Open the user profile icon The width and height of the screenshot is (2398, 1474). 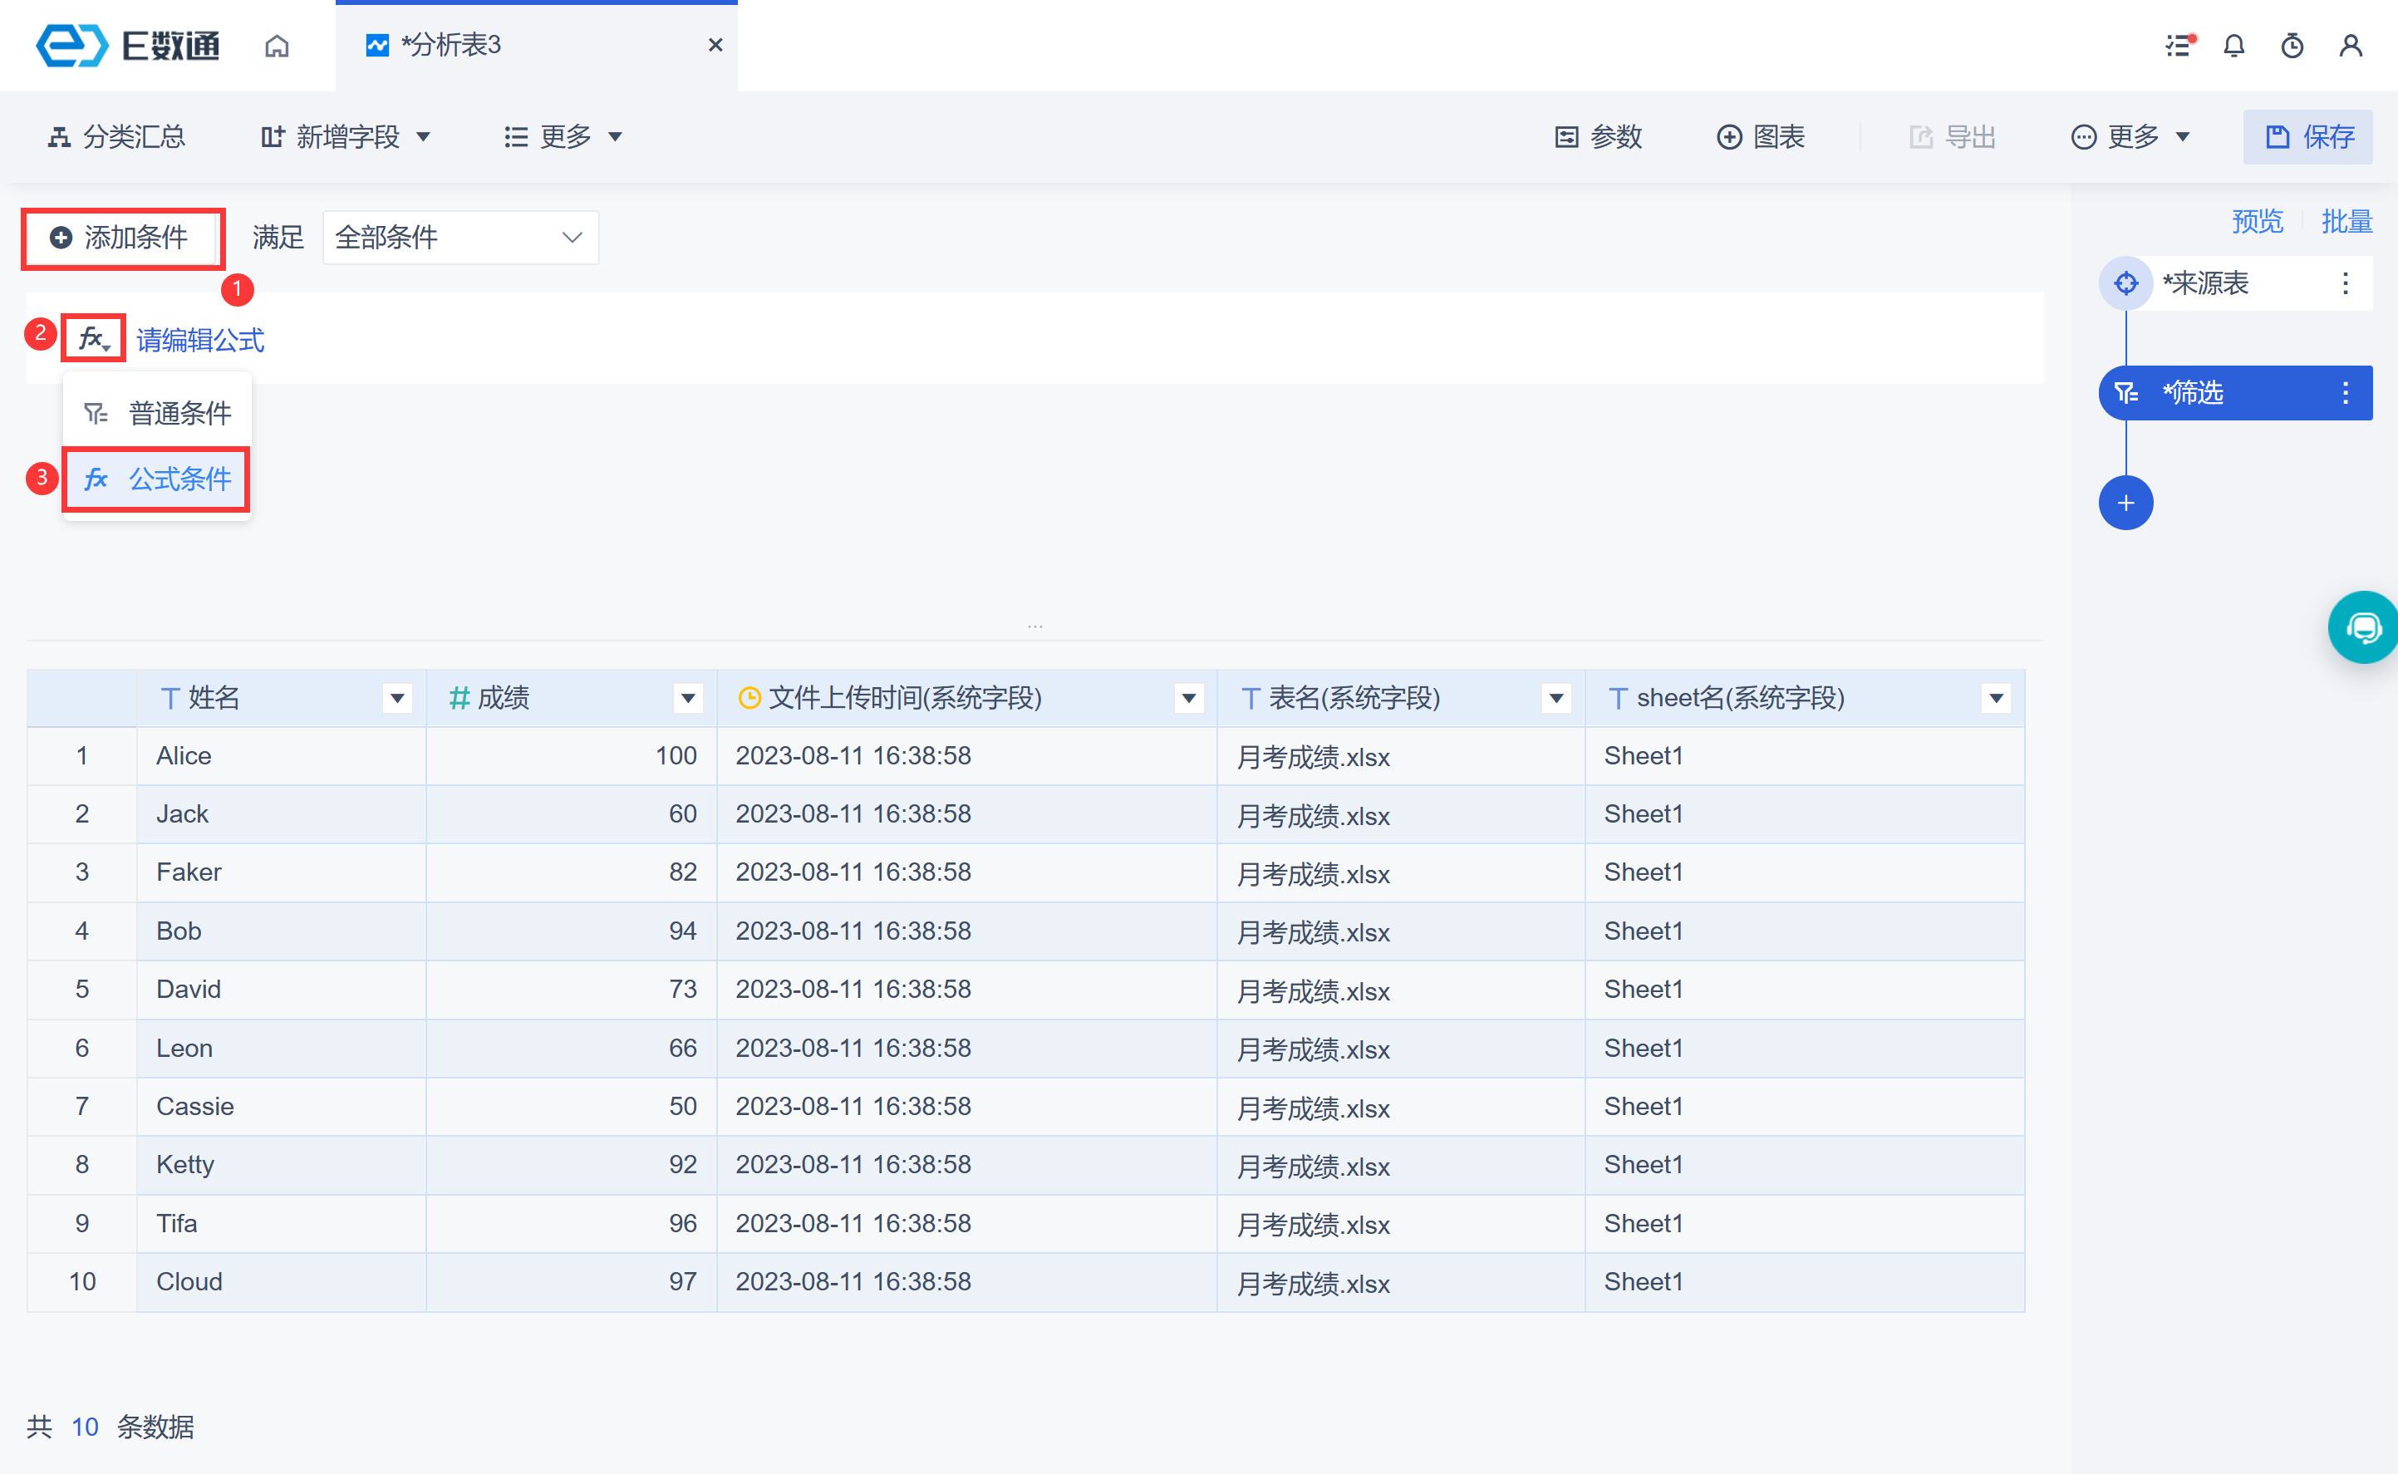point(2351,46)
